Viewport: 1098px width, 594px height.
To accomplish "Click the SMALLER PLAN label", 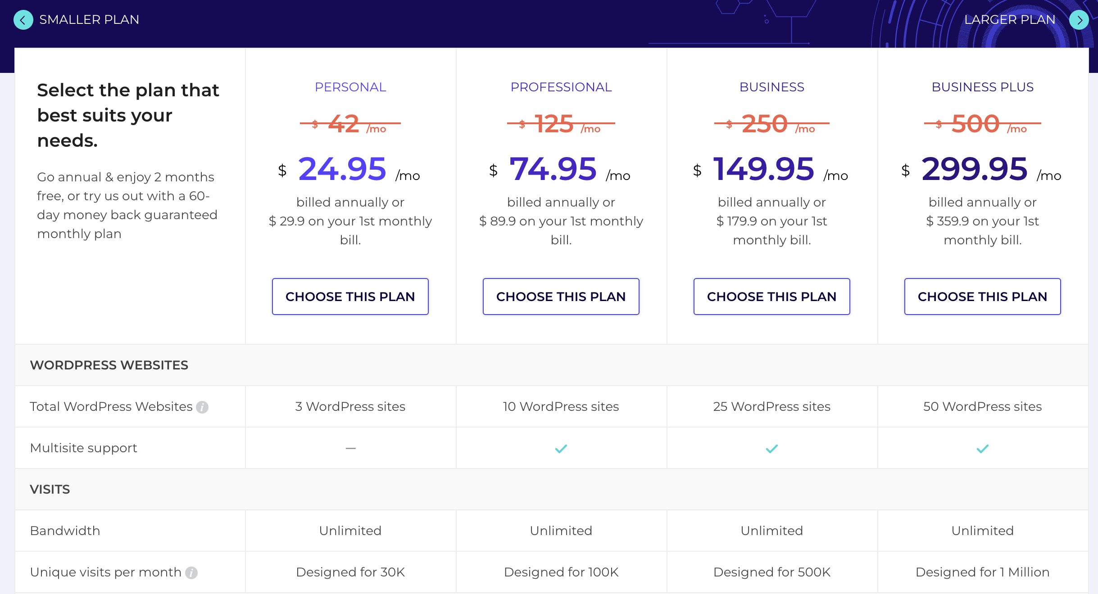I will click(x=89, y=20).
